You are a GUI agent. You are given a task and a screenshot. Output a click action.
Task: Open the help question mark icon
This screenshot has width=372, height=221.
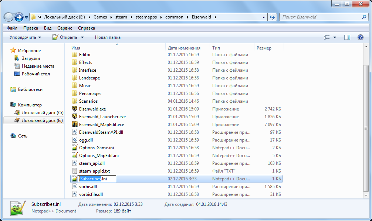[x=361, y=37]
